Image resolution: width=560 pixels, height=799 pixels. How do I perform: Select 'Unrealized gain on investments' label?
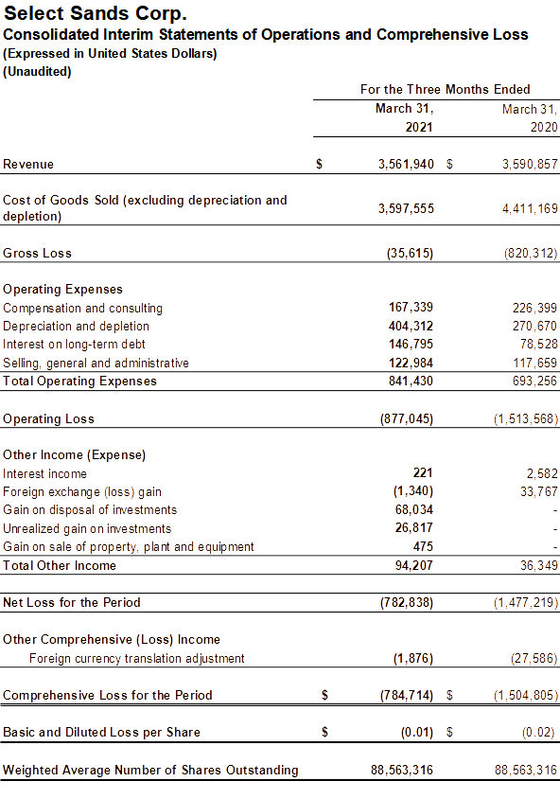(x=87, y=529)
